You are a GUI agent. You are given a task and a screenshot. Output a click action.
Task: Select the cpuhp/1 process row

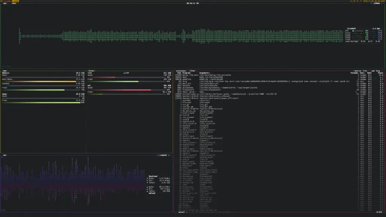pos(279,128)
